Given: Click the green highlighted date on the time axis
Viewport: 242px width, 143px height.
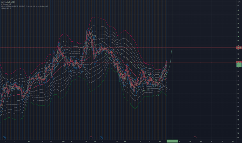Looking at the screenshot, I should 172,141.
